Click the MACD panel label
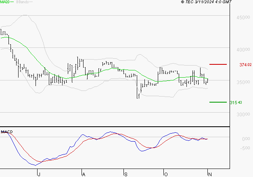 coord(7,132)
